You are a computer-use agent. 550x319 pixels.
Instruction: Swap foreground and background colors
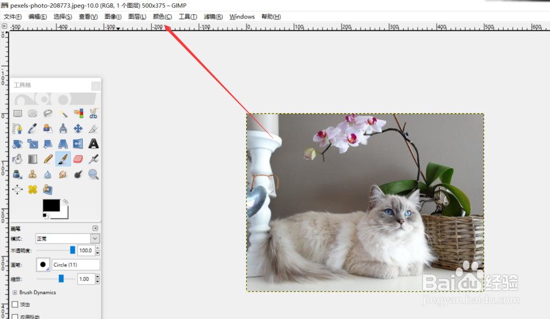[x=65, y=202]
